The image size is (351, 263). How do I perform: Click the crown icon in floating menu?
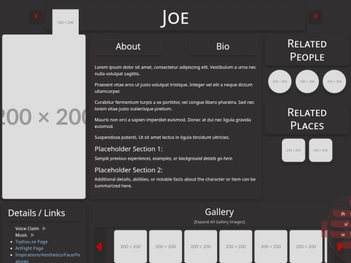343,234
